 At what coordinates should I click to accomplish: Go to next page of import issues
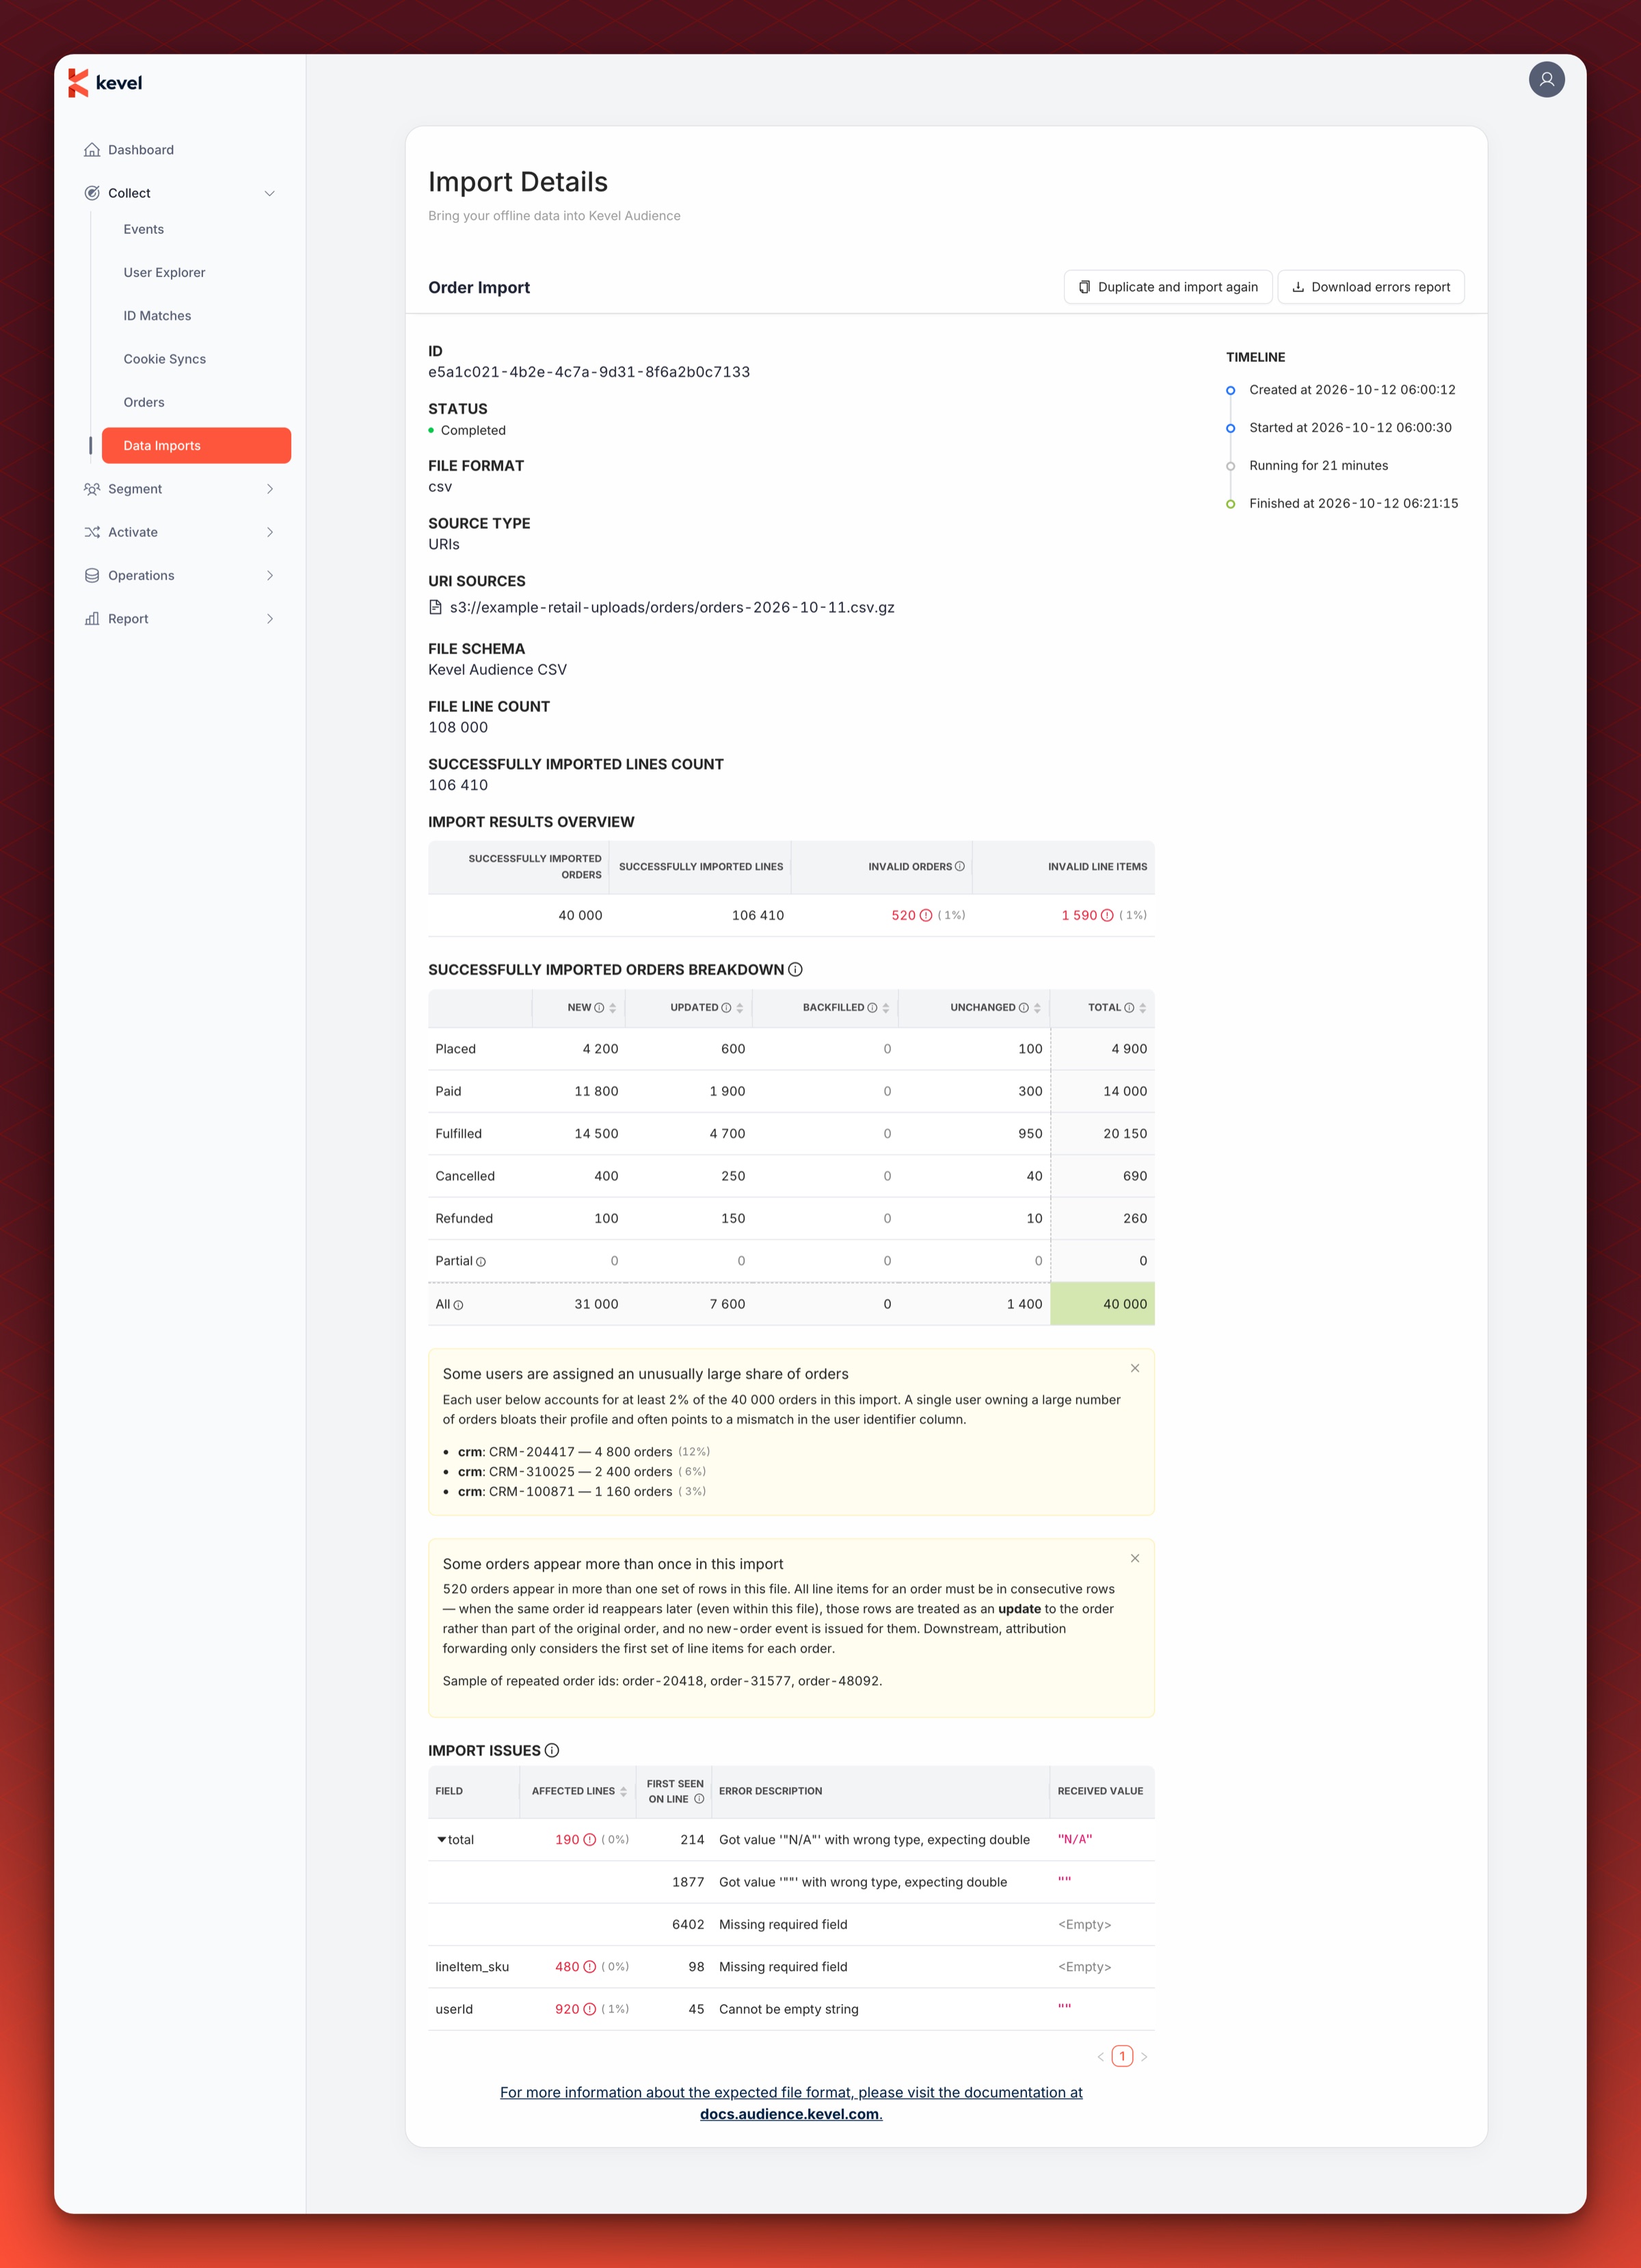tap(1144, 2057)
